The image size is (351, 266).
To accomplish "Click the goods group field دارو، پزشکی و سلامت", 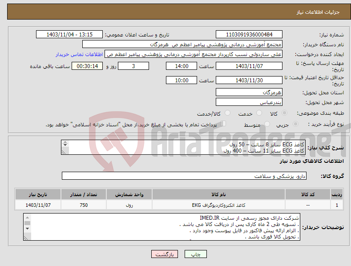I will tap(184, 176).
